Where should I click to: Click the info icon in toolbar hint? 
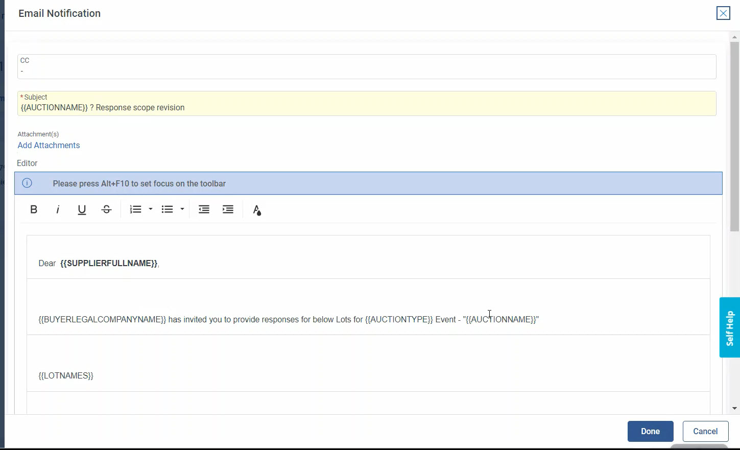pos(27,183)
